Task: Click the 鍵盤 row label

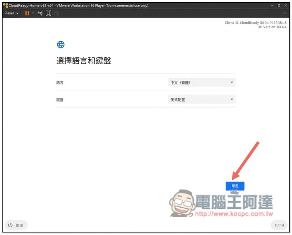Action: [60, 100]
